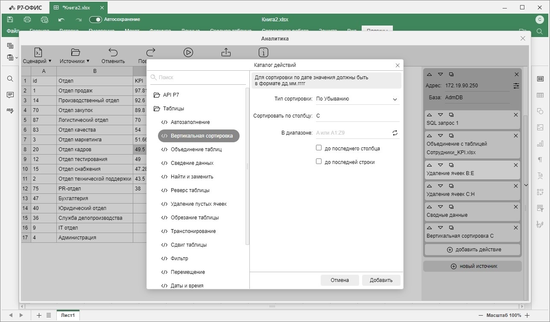Image resolution: width=550 pixels, height=322 pixels.
Task: Select Вертикальная сортировка action
Action: [199, 136]
